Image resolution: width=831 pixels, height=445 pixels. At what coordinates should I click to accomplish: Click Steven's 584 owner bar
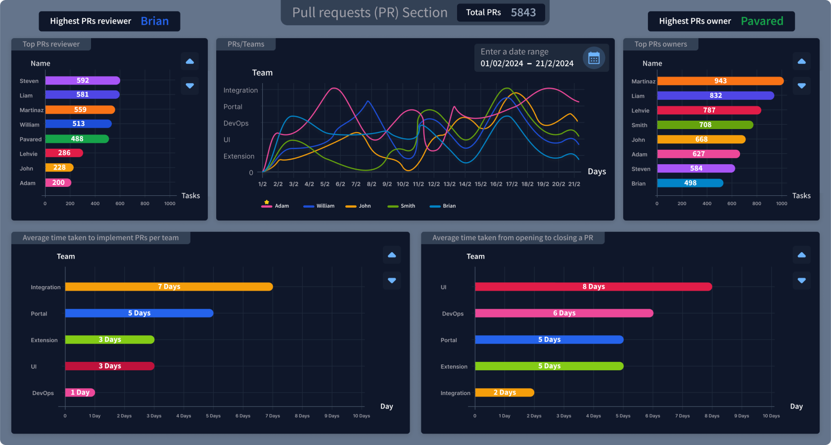point(696,169)
